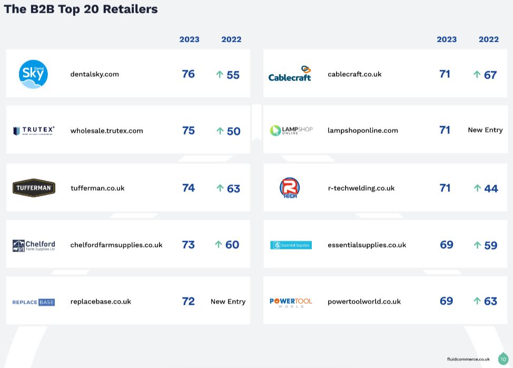Viewport: 513px width, 368px height.
Task: Click the green page number 10 badge
Action: [503, 359]
